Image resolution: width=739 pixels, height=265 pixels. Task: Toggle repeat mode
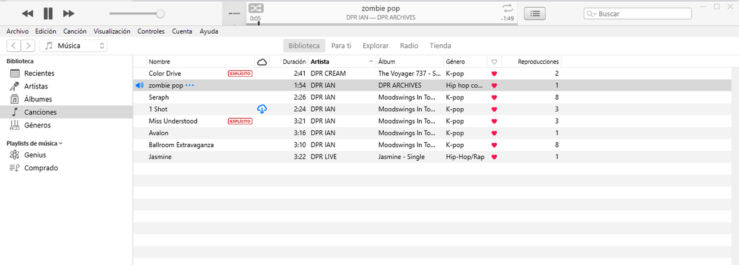[507, 8]
